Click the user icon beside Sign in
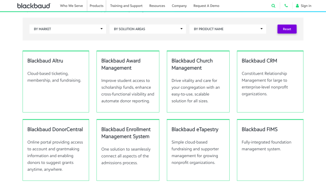Image resolution: width=326 pixels, height=186 pixels. [297, 6]
